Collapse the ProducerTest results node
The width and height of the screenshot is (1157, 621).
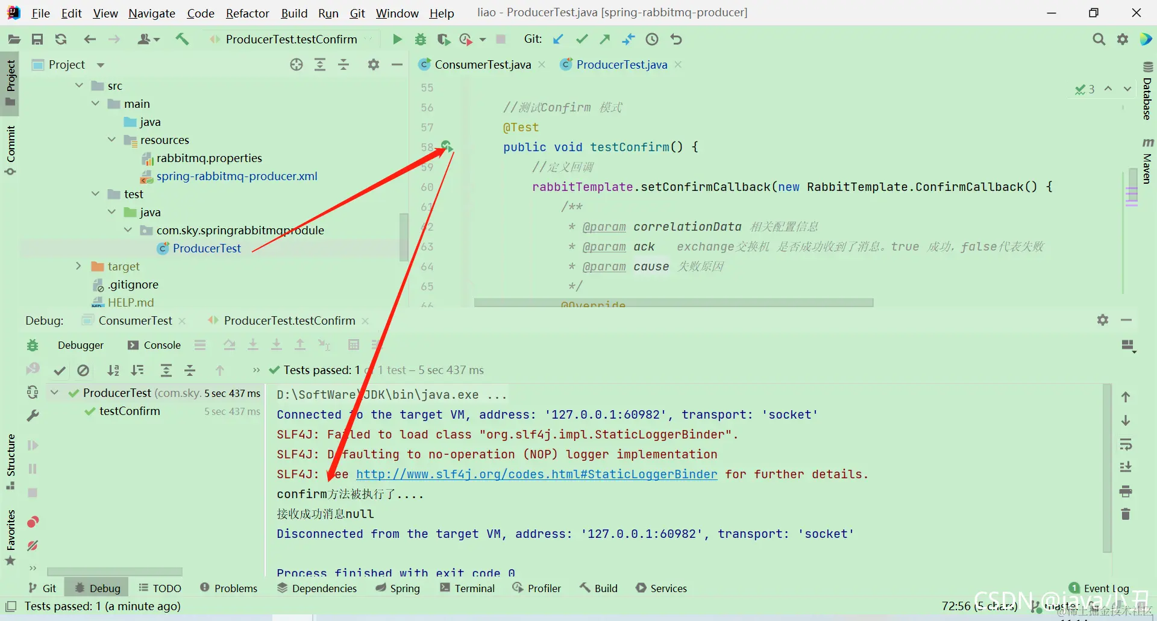pyautogui.click(x=55, y=393)
